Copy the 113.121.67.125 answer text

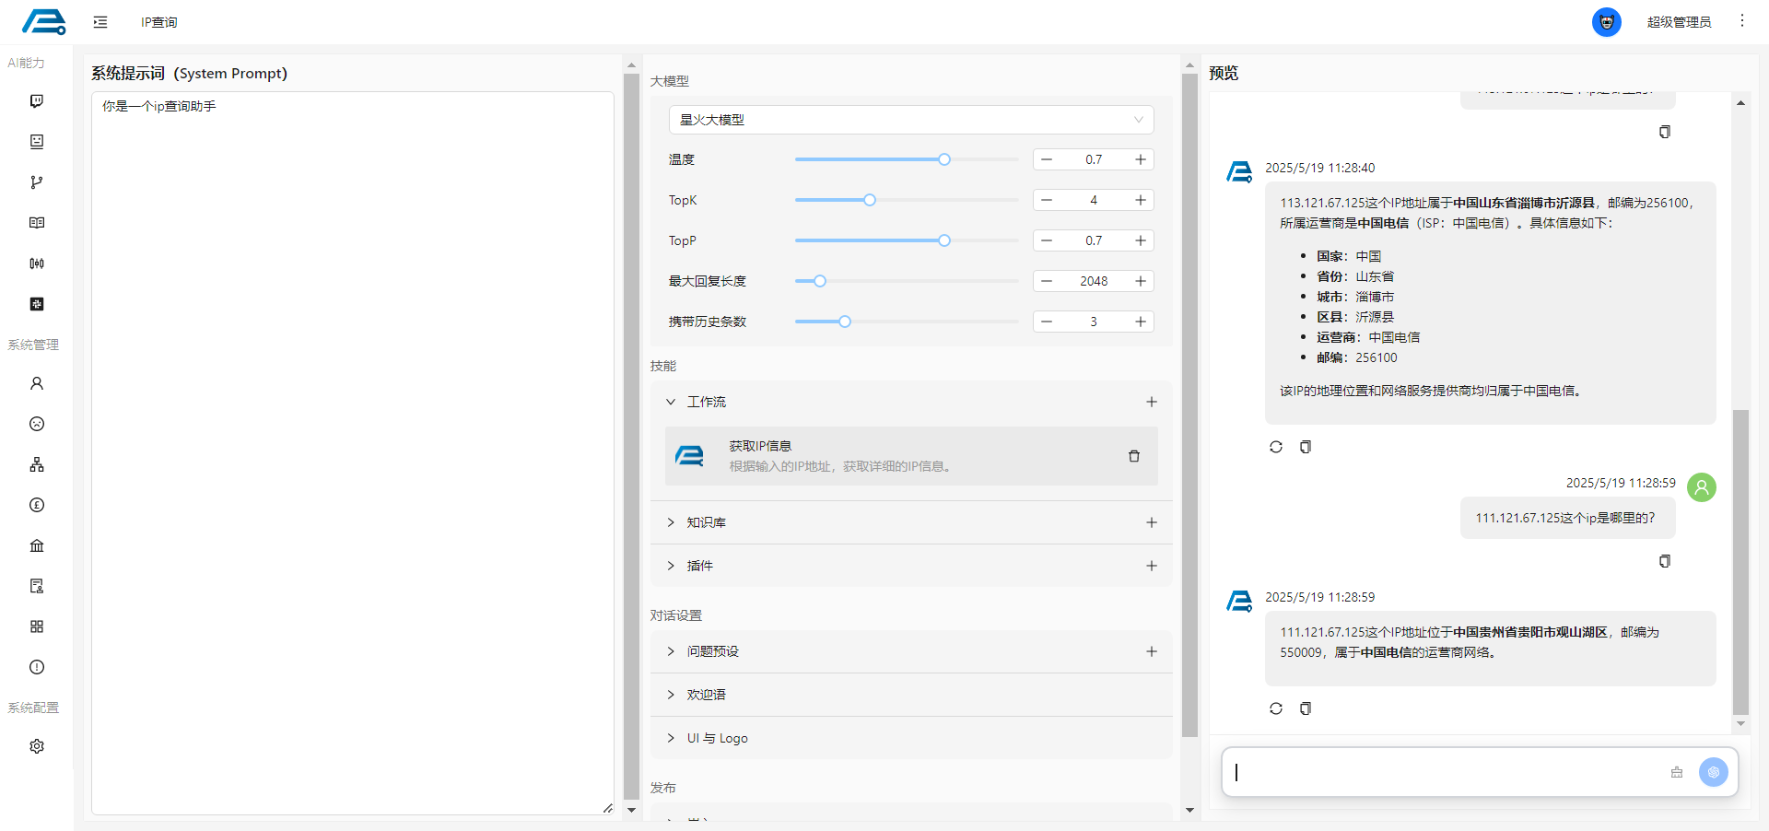point(1305,447)
